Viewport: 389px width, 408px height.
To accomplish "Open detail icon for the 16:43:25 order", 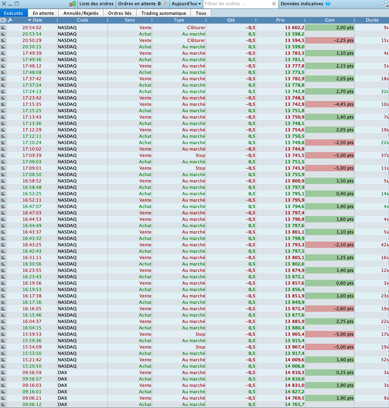I will point(3,245).
